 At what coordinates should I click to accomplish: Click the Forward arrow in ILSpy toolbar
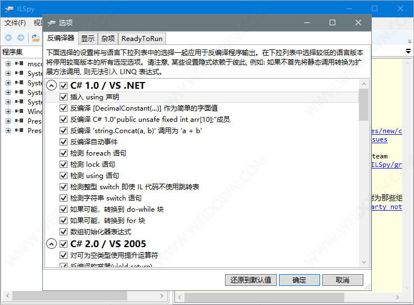(21, 38)
